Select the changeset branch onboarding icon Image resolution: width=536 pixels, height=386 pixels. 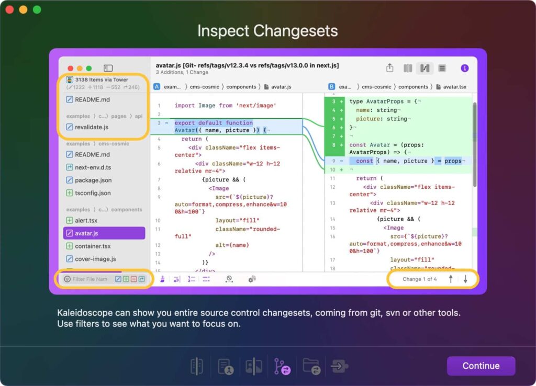click(282, 366)
